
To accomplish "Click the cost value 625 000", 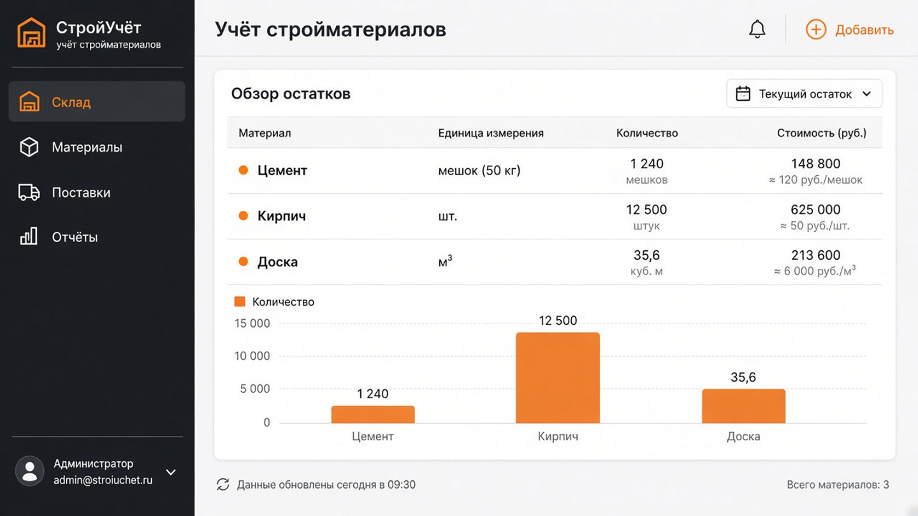I will click(816, 210).
